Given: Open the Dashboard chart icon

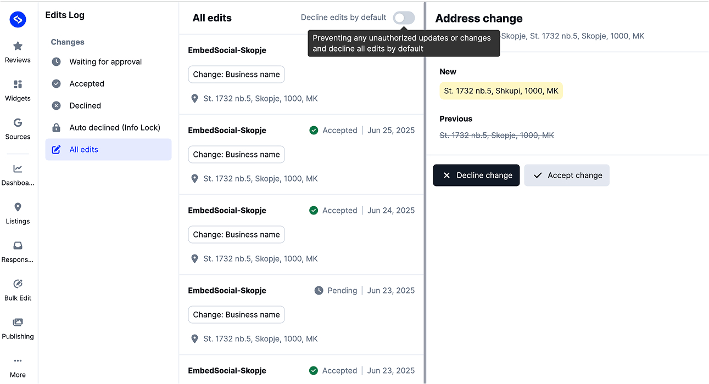Looking at the screenshot, I should tap(18, 169).
